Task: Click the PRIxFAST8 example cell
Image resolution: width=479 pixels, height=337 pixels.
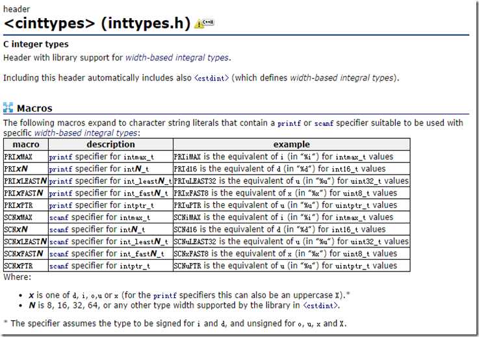Action: 291,193
